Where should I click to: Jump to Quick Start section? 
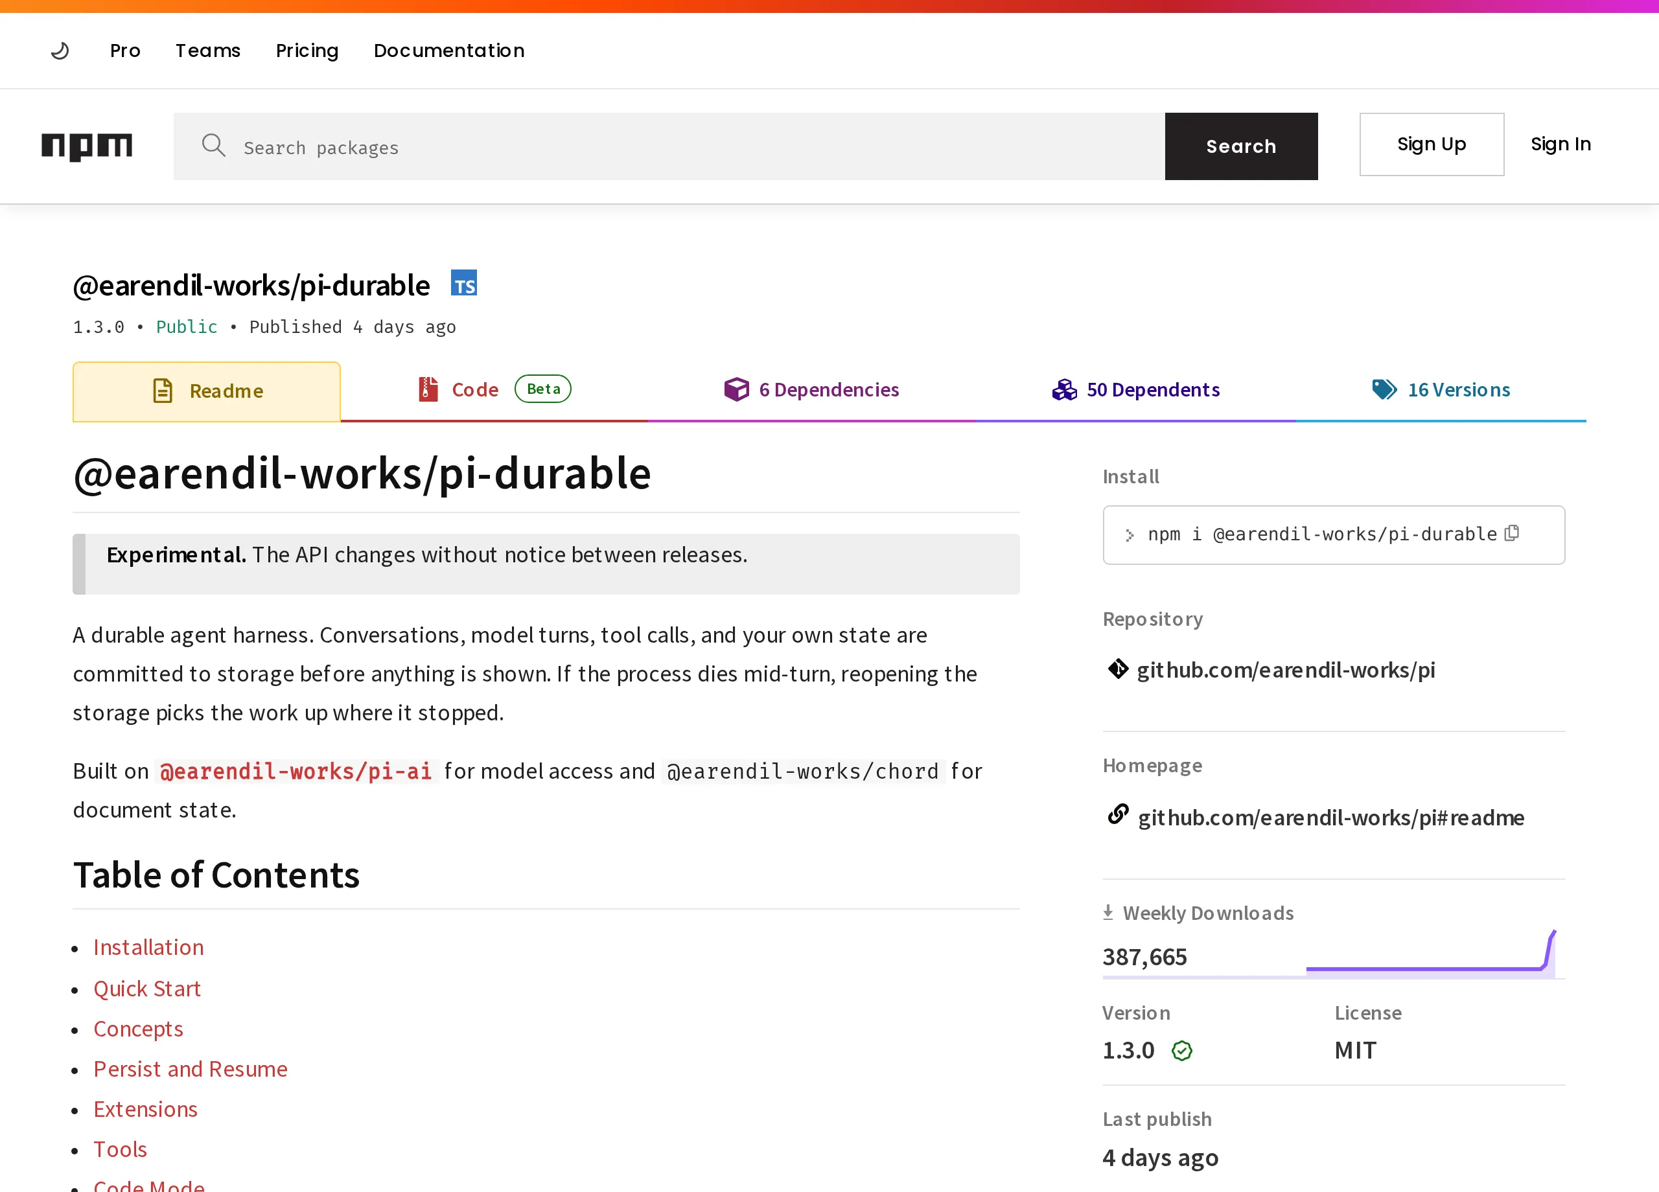(147, 989)
